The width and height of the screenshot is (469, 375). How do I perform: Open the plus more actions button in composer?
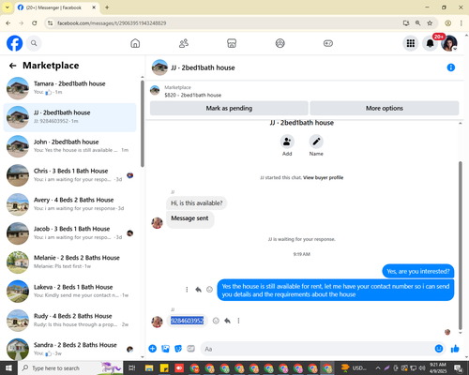click(x=153, y=349)
